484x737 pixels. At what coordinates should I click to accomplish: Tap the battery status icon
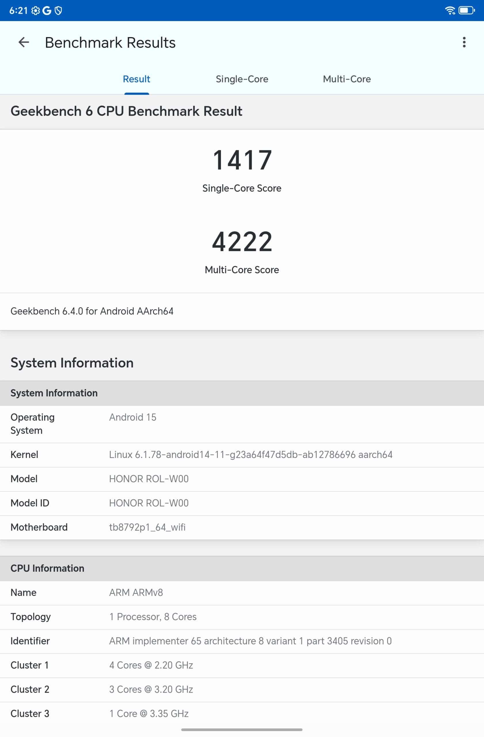click(x=467, y=11)
